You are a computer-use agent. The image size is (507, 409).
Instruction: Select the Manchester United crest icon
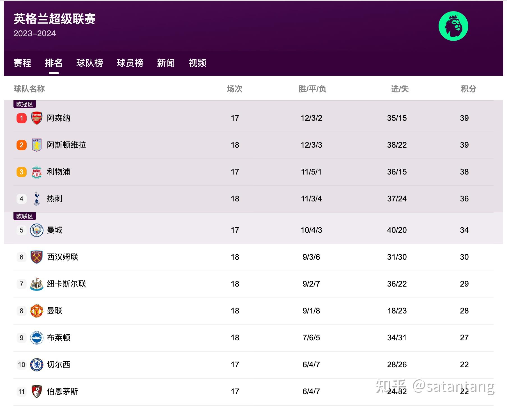(x=36, y=311)
